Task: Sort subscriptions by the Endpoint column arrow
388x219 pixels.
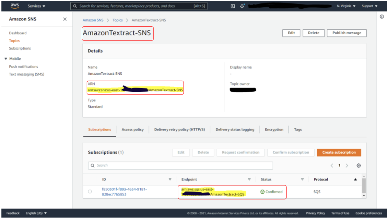Action: click(249, 179)
